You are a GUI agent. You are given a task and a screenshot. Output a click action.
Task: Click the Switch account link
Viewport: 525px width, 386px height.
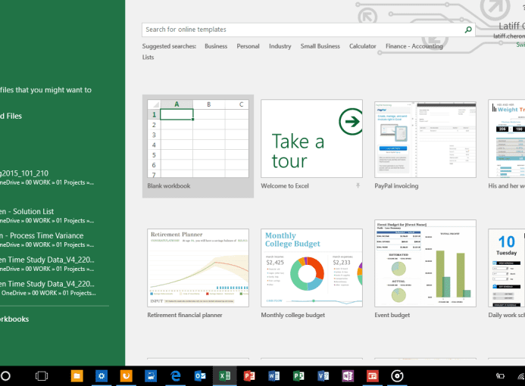click(520, 45)
